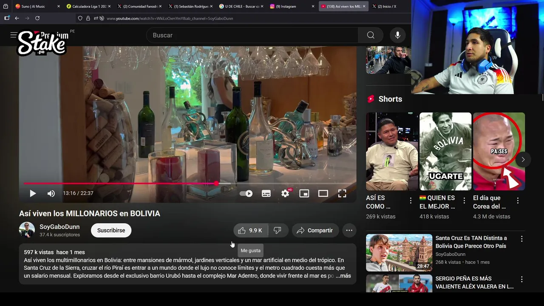The image size is (544, 306).
Task: Open the PAÍSES Corea short thumbnail
Action: [x=499, y=151]
